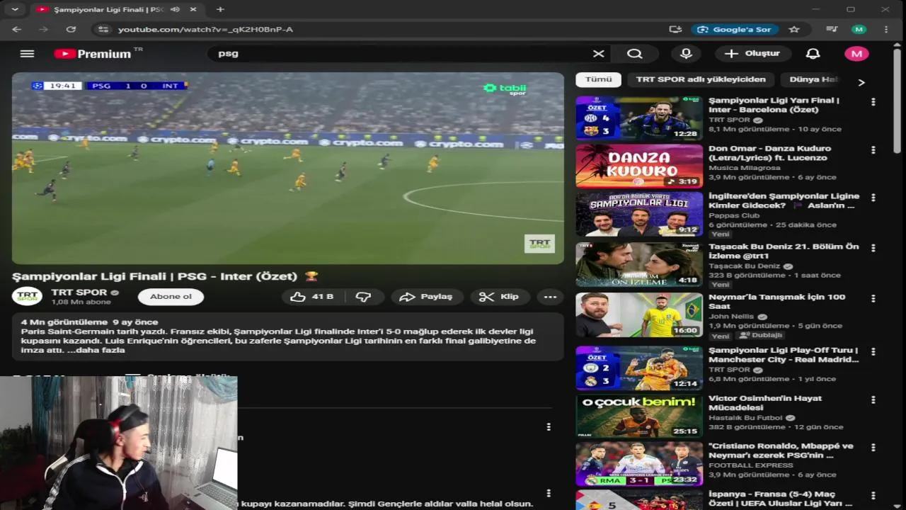Click the Klip clip button
The height and width of the screenshot is (510, 906).
tap(499, 297)
